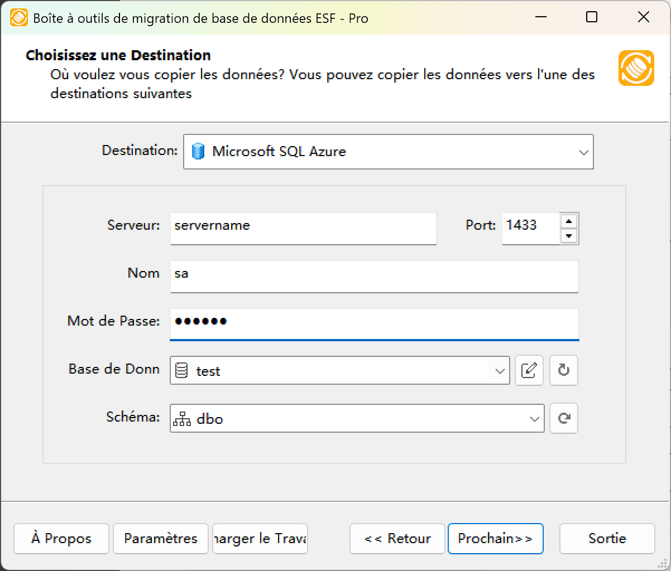671x571 pixels.
Task: Click the Serveur input containing servername
Action: [303, 228]
